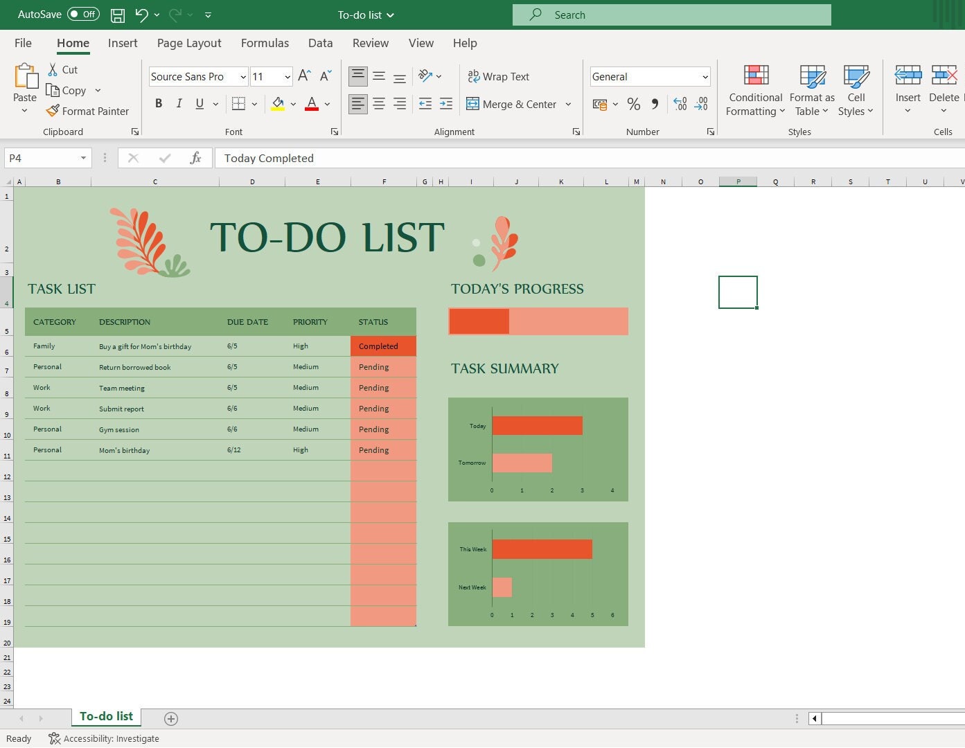Click the Cut icon in Clipboard group
The width and height of the screenshot is (965, 748).
tap(51, 69)
